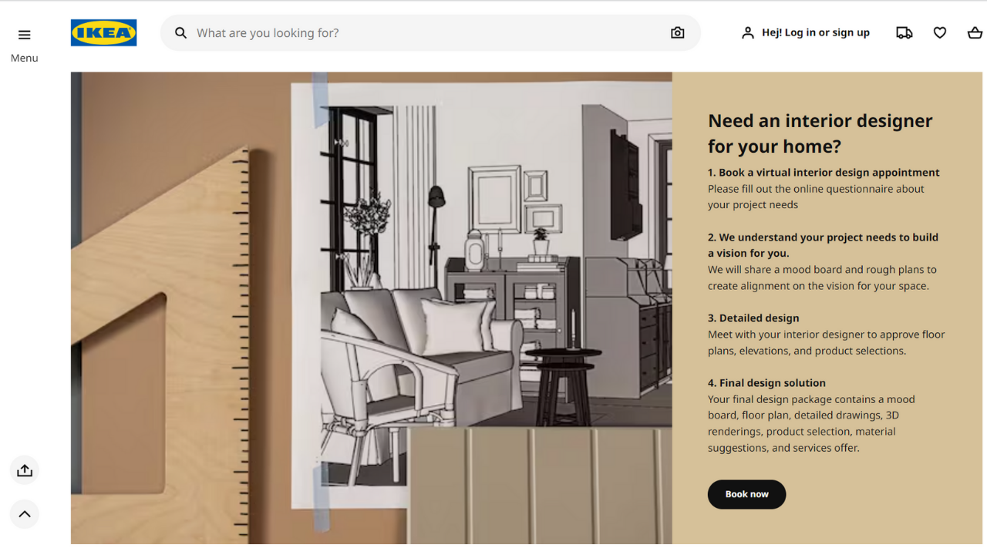The width and height of the screenshot is (987, 555).
Task: Open the favorites heart icon
Action: click(x=940, y=33)
